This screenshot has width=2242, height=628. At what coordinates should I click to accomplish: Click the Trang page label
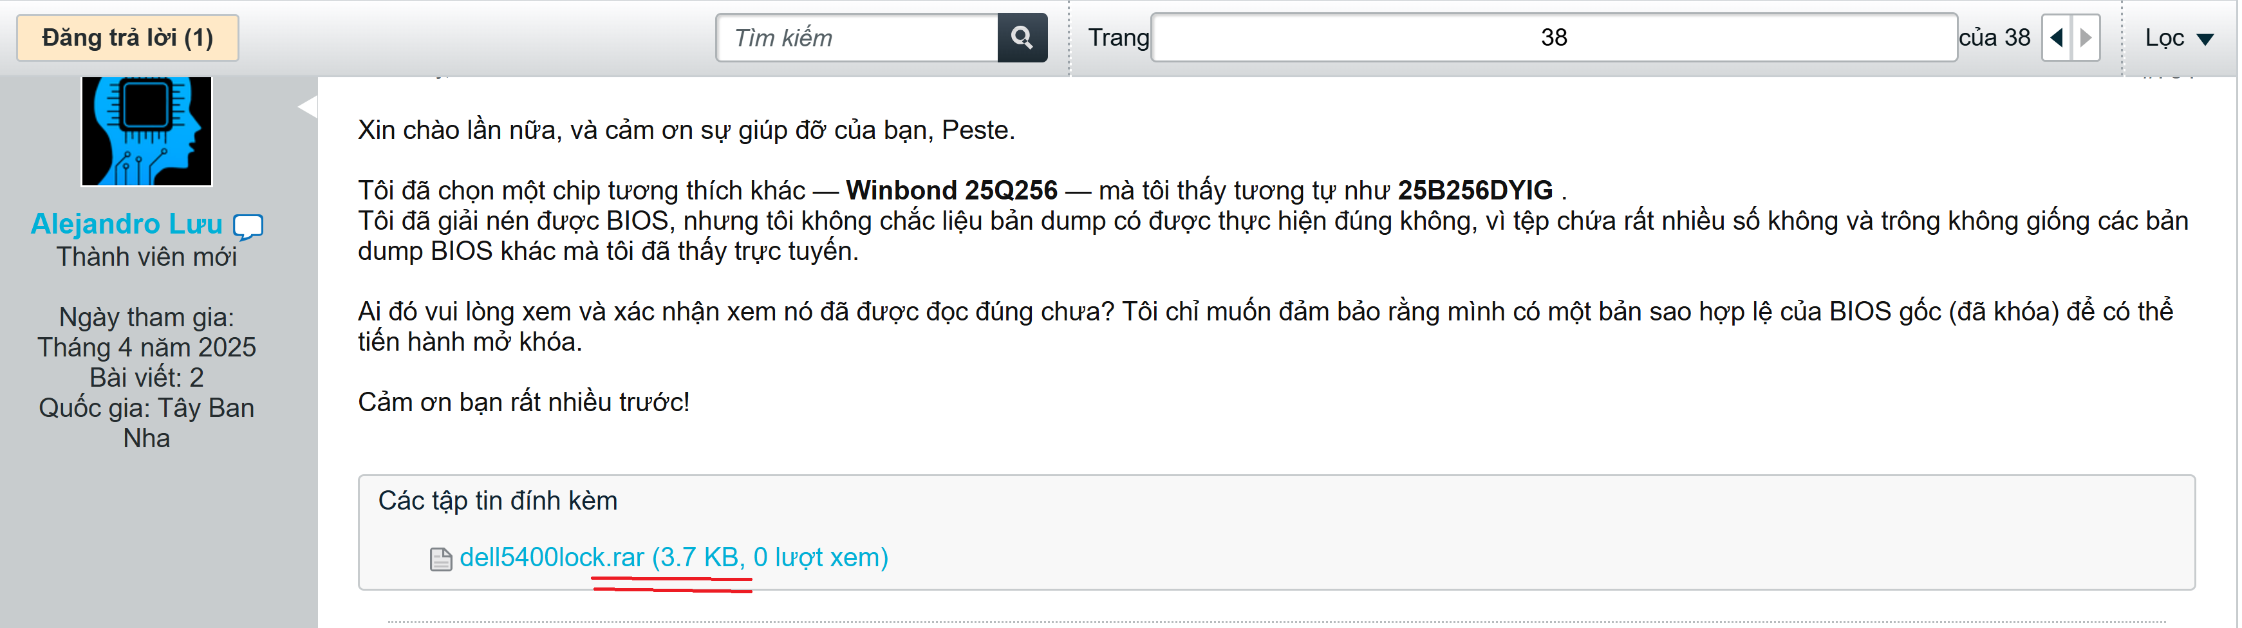(x=1118, y=37)
